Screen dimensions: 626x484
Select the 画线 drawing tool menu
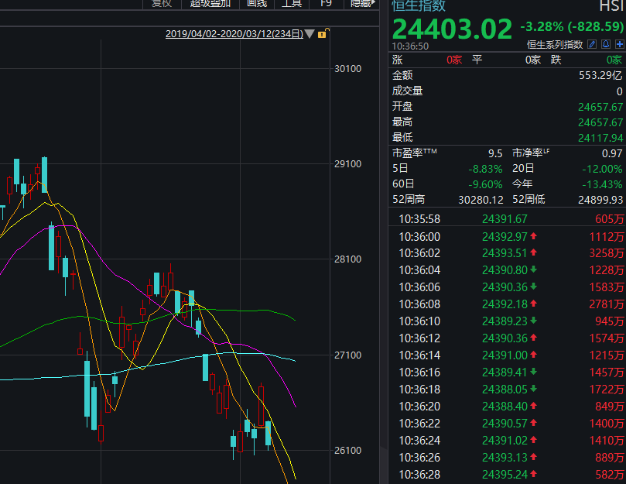coord(257,4)
